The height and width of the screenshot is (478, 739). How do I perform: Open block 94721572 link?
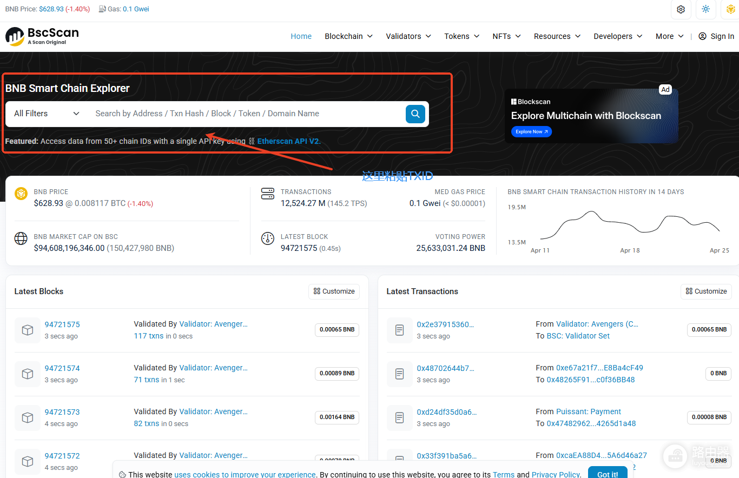point(62,456)
